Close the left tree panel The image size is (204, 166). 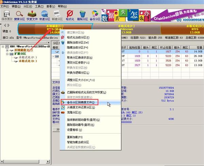[49, 43]
